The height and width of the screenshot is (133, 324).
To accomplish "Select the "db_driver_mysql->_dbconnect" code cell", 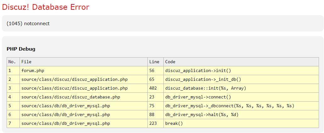I will 241,106.
